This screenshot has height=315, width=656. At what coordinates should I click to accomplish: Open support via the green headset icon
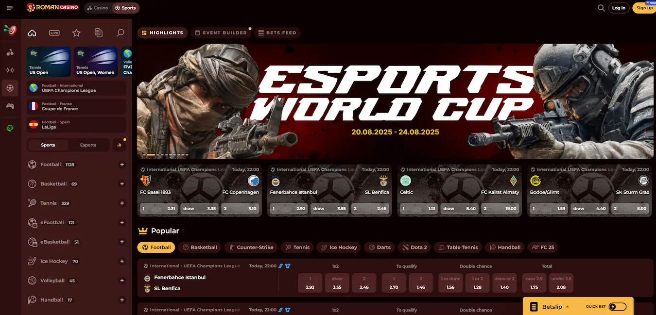click(10, 127)
